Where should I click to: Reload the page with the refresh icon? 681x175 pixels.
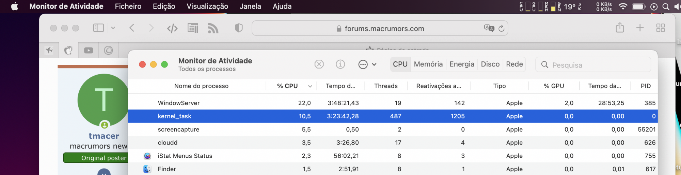(x=501, y=28)
